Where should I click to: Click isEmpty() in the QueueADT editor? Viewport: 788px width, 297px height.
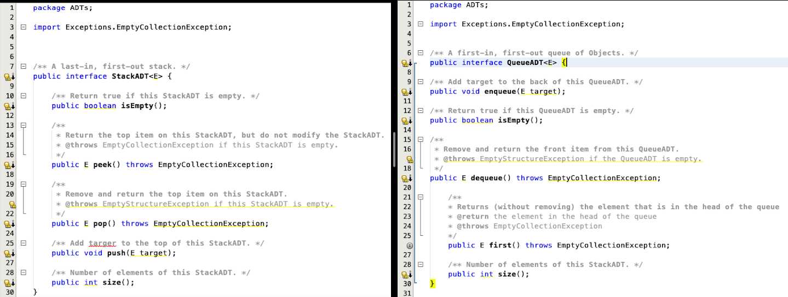click(519, 121)
